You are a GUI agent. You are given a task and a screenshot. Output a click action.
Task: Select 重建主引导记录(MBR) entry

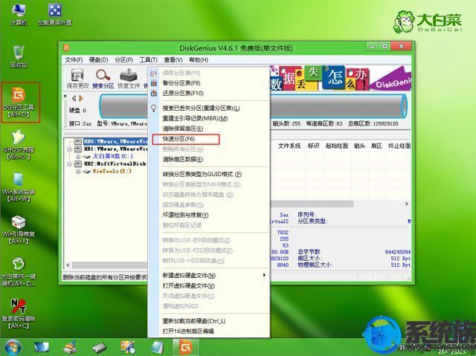[209, 119]
